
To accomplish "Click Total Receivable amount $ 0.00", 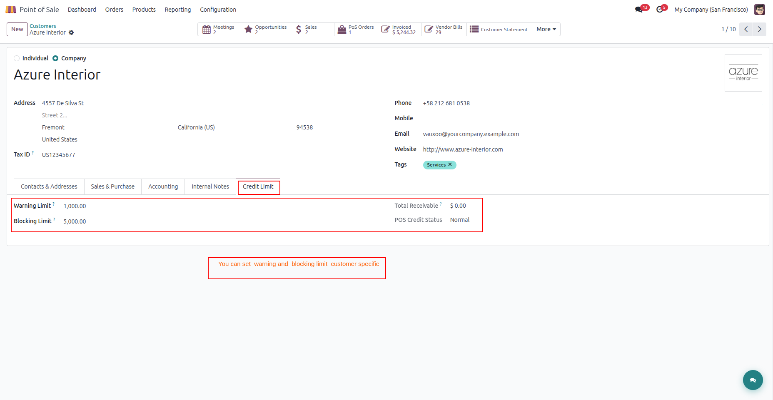I will click(458, 206).
